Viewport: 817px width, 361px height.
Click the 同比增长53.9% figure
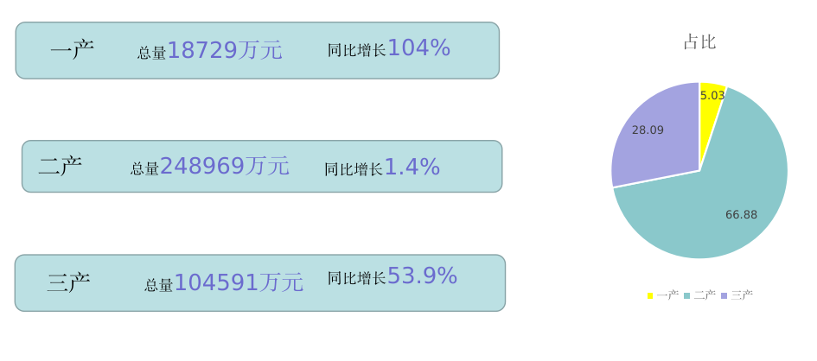tap(392, 277)
